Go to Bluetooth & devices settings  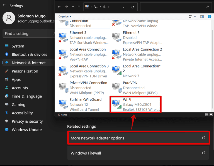tap(29, 54)
